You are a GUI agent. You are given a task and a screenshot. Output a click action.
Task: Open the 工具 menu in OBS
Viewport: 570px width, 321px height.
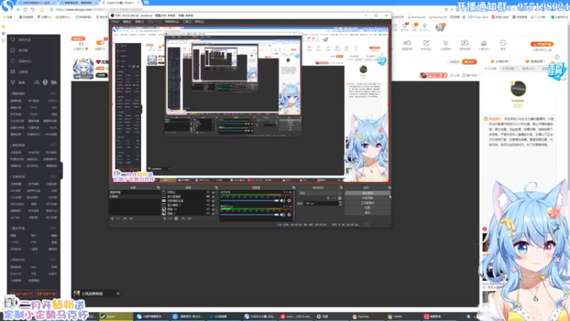click(187, 22)
